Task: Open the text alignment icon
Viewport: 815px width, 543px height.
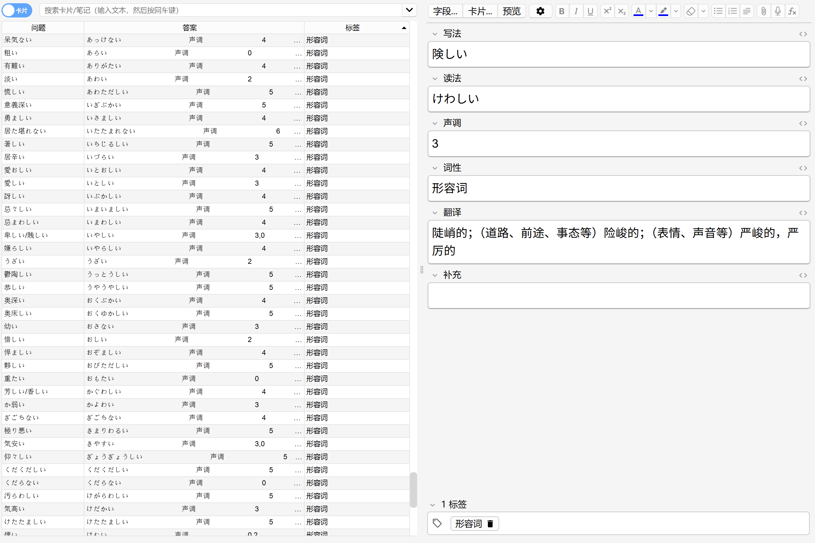Action: coord(747,11)
